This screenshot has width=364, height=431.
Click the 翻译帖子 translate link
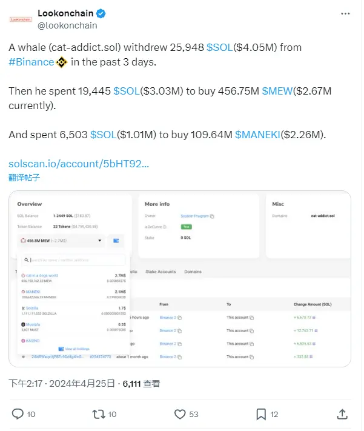coord(24,178)
